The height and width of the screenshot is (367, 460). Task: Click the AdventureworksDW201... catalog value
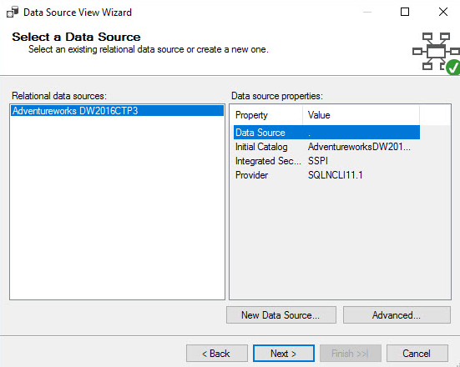pos(359,147)
